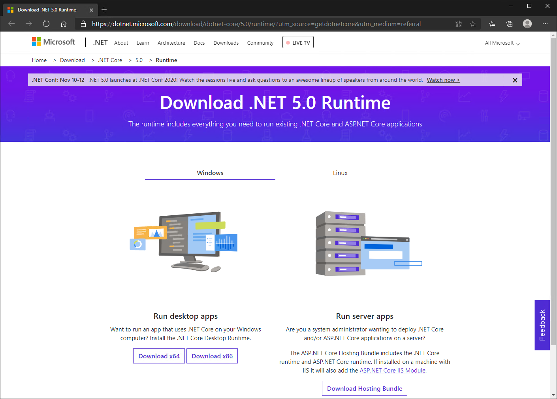Close the Download .NET 5.0 Runtime tab
This screenshot has width=557, height=399.
click(91, 10)
